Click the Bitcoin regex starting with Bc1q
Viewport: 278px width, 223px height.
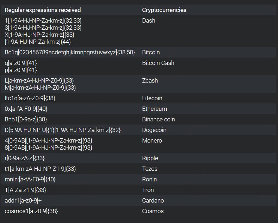point(70,52)
